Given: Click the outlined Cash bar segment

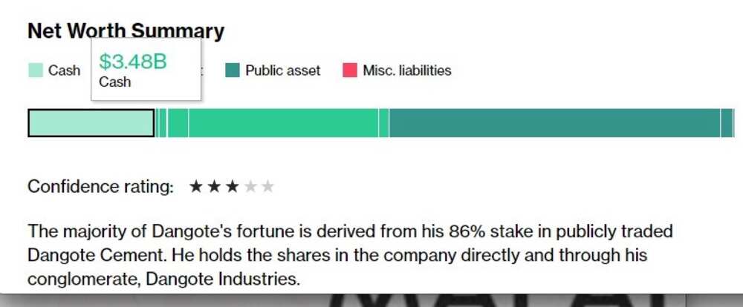Looking at the screenshot, I should (91, 123).
